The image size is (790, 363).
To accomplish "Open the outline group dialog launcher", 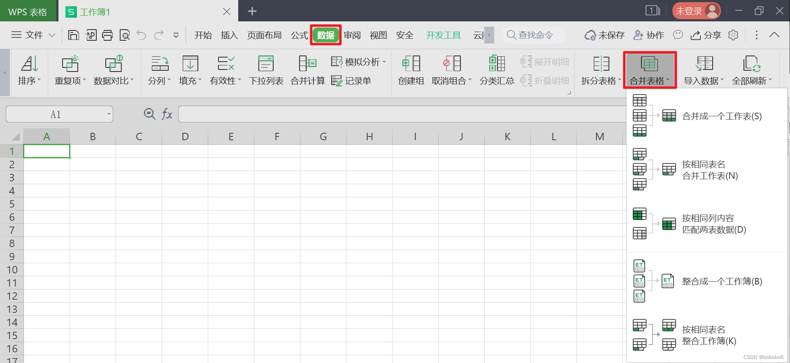I will pos(569,92).
